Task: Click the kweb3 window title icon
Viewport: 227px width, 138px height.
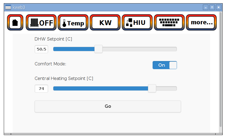Action: (8, 7)
